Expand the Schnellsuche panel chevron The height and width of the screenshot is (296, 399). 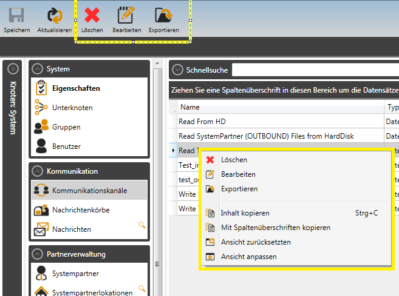coord(177,70)
